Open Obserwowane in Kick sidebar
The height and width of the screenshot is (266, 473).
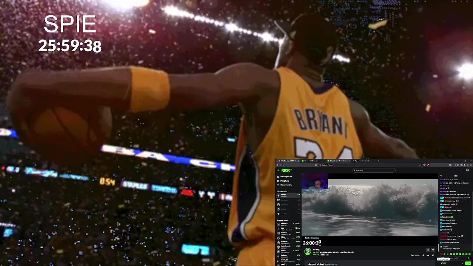click(x=285, y=185)
